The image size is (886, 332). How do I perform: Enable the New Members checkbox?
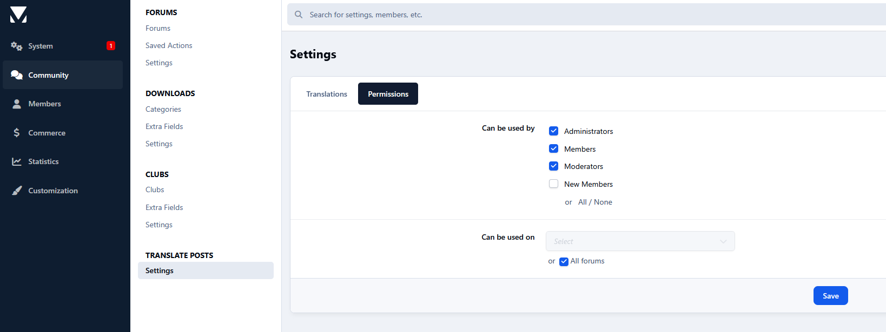[x=553, y=184]
